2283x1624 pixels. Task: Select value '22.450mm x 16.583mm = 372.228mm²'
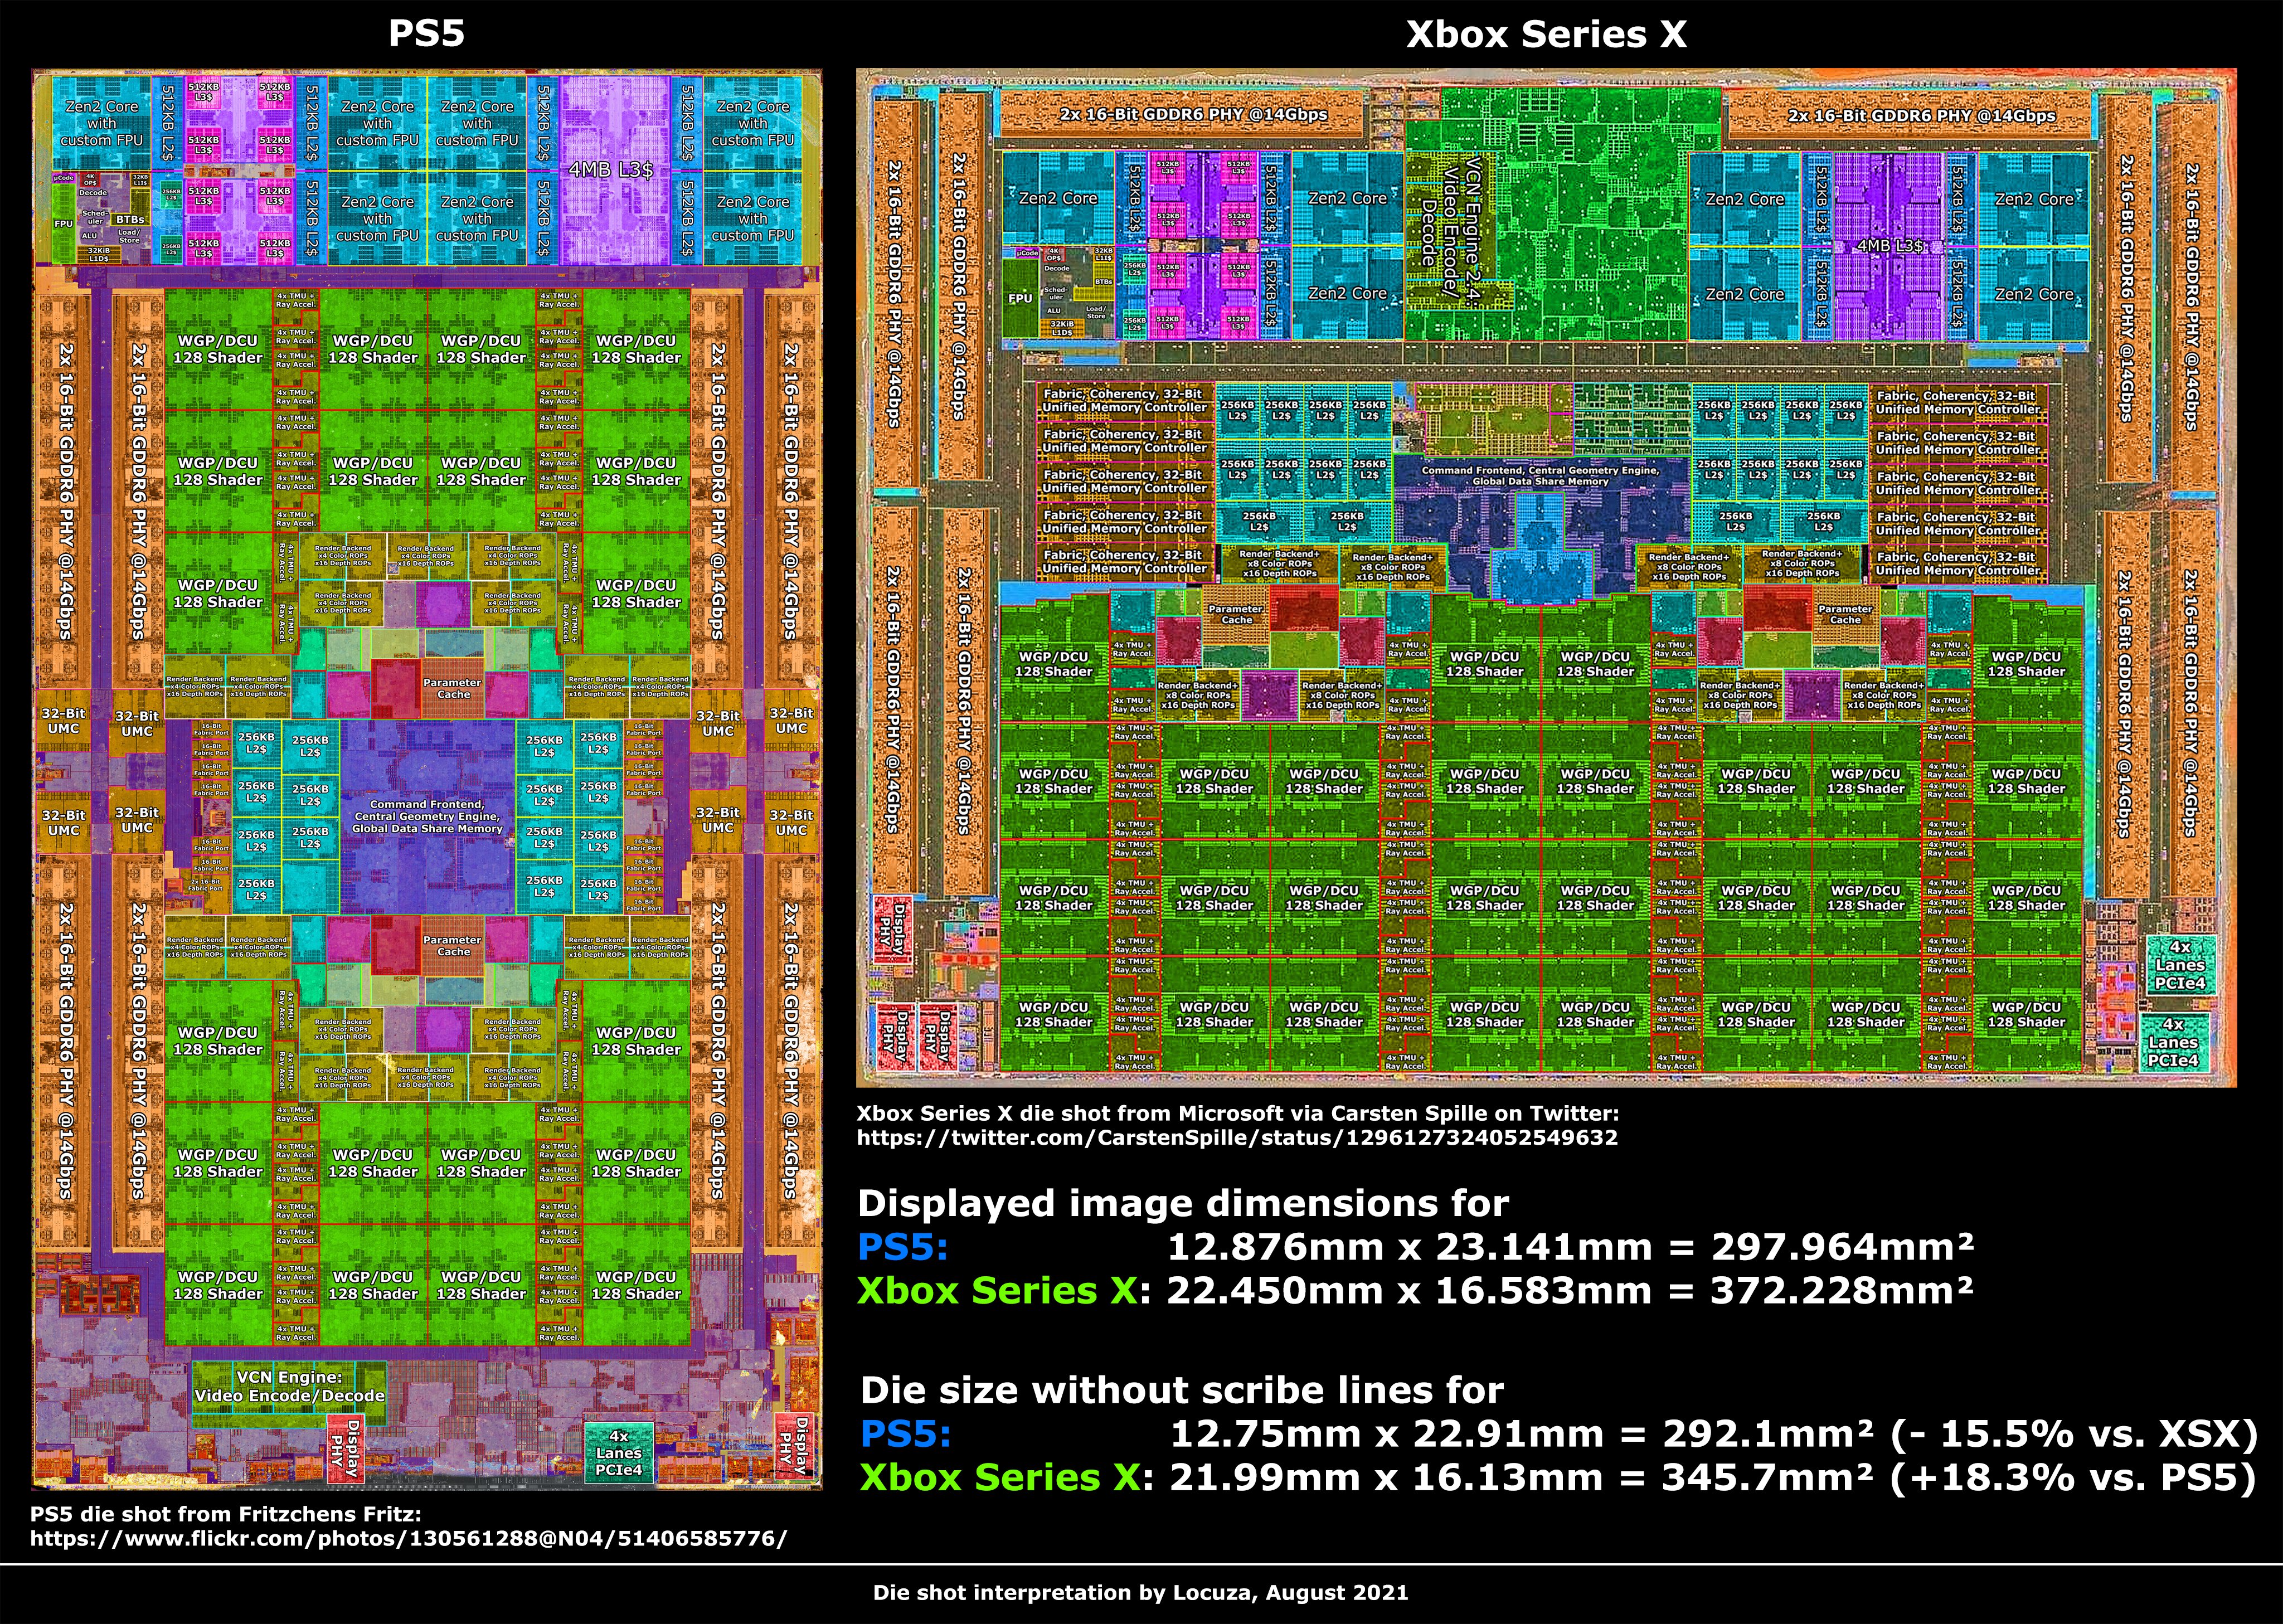tap(1571, 1290)
